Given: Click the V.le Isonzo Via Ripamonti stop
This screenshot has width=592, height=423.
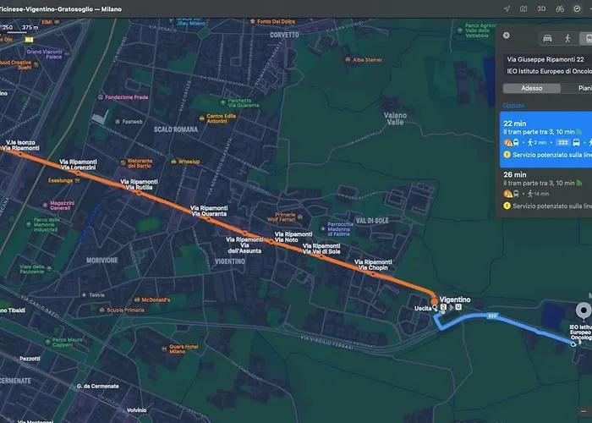Looking at the screenshot, I should point(20,154).
